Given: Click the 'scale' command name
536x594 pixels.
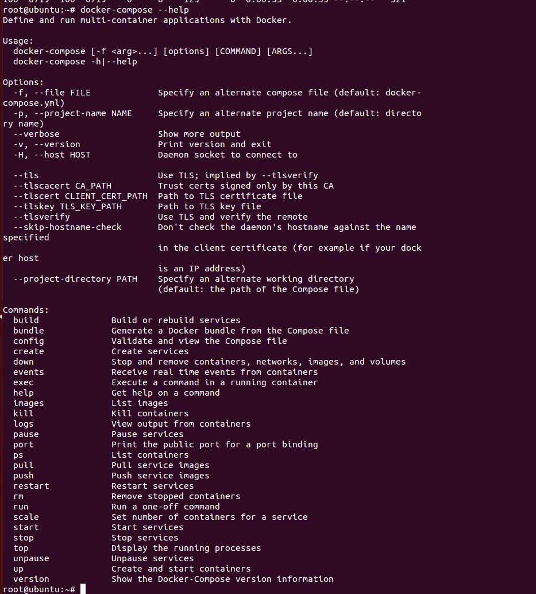Looking at the screenshot, I should [x=26, y=517].
